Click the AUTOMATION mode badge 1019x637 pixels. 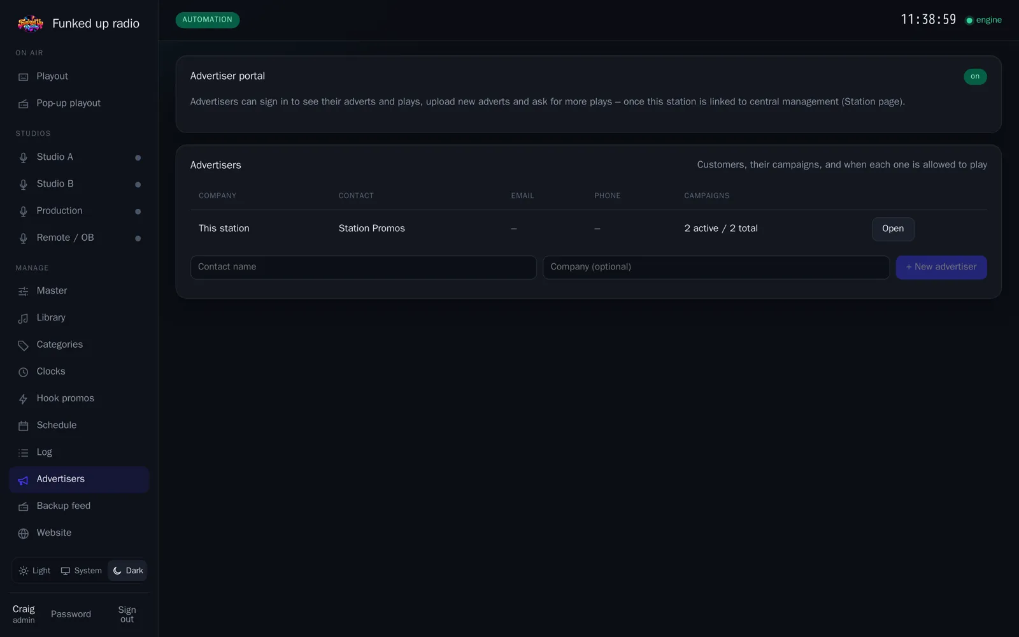(208, 20)
